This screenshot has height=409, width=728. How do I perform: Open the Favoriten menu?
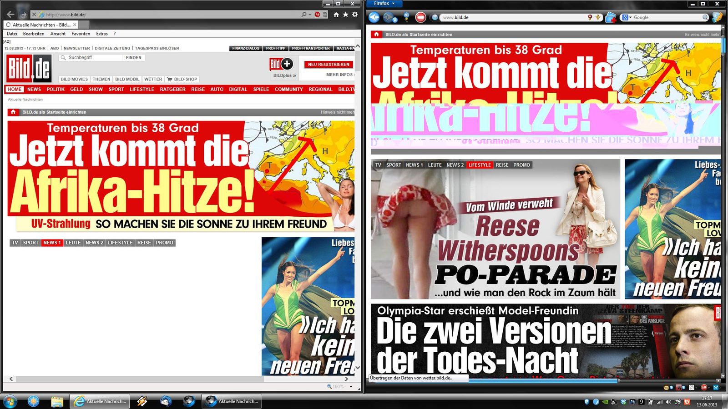pyautogui.click(x=81, y=34)
